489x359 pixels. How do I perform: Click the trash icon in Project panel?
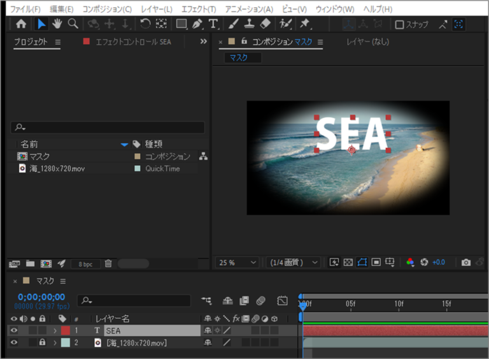[108, 263]
